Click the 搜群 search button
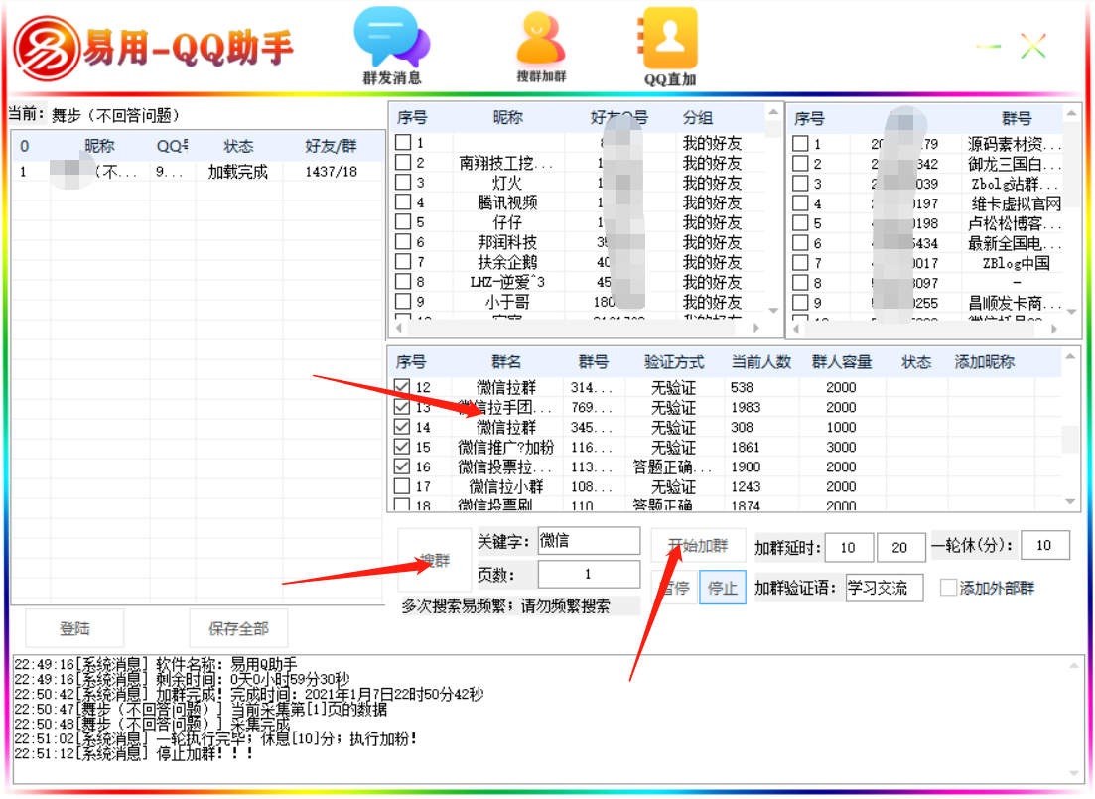 [435, 560]
